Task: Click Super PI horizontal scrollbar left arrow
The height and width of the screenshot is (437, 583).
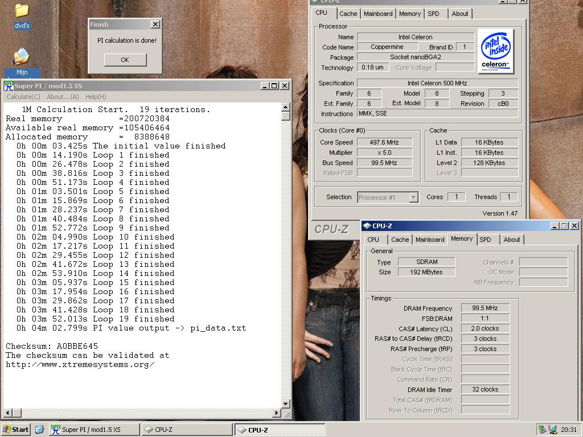Action: [x=7, y=413]
